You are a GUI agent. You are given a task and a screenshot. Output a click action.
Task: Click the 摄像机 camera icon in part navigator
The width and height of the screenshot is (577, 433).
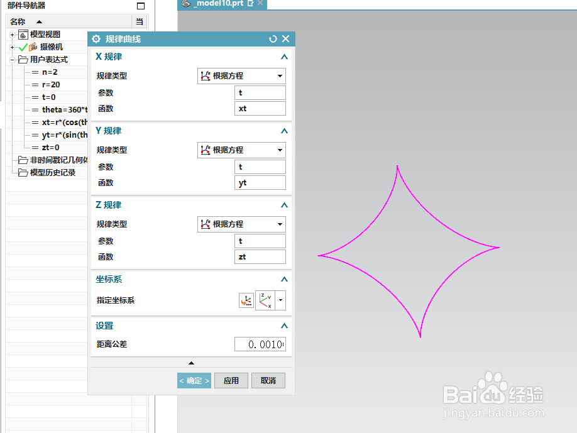33,46
